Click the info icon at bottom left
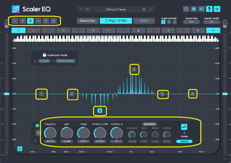This screenshot has height=163, width=231. pyautogui.click(x=20, y=149)
